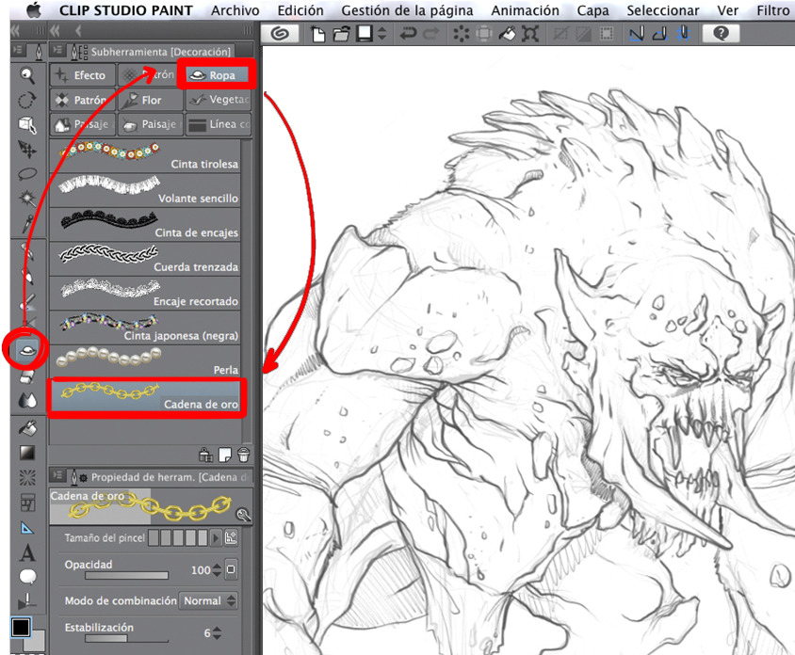
Task: Open the Subherramienta panel menu
Action: click(x=57, y=51)
